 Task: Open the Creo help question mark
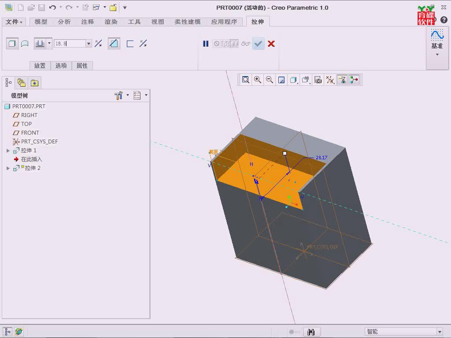(444, 19)
